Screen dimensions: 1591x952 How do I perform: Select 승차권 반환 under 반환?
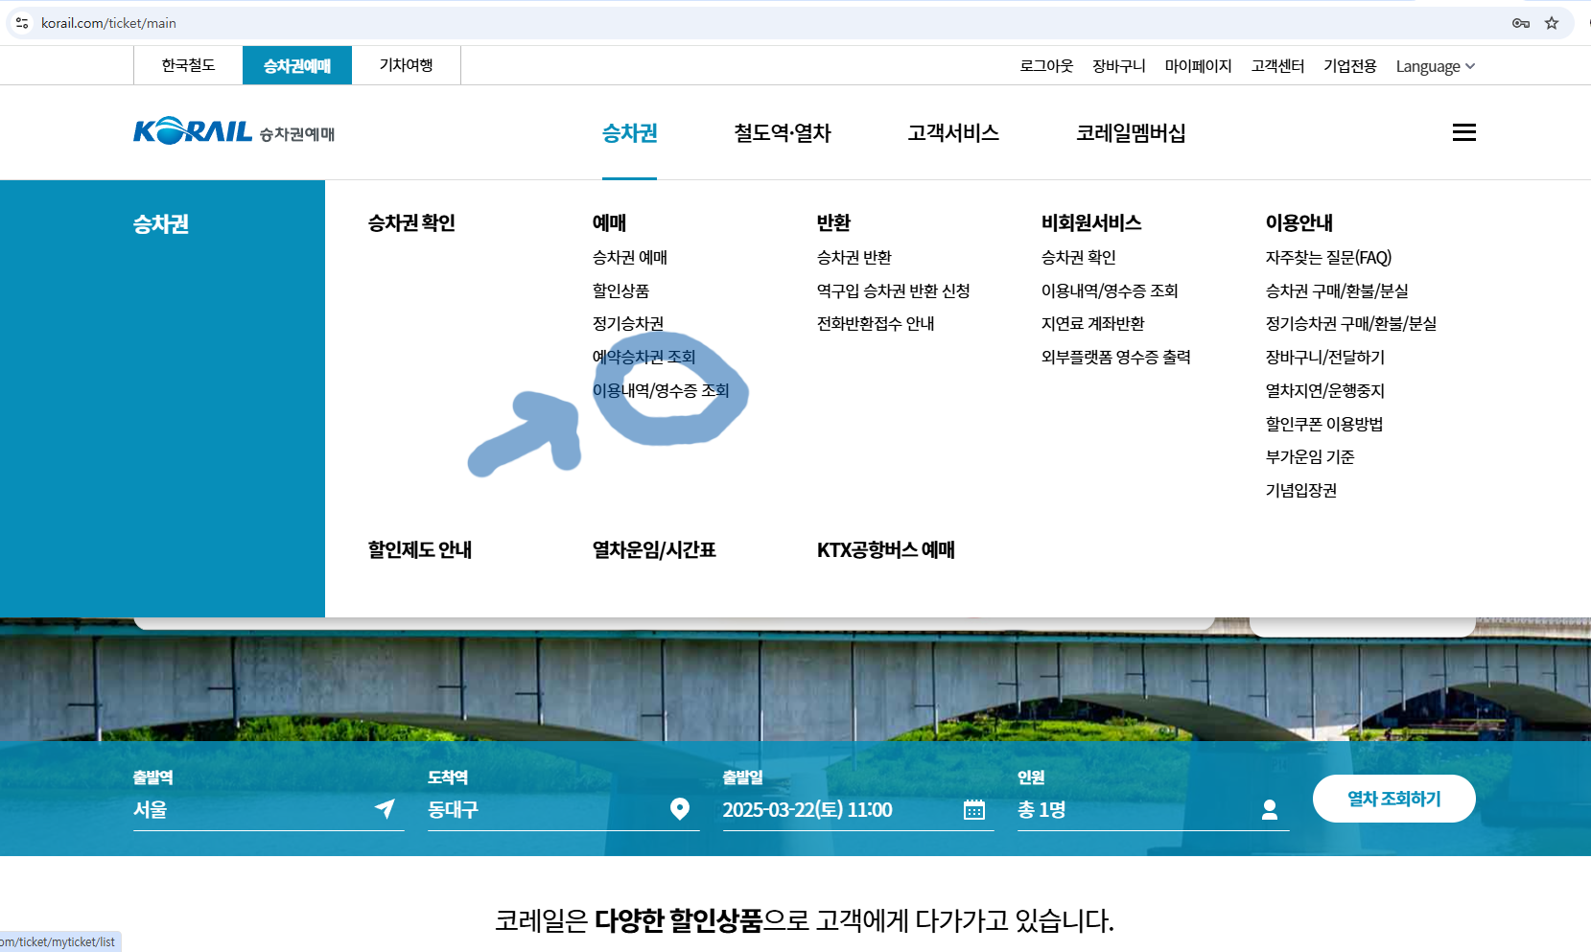[x=854, y=257]
